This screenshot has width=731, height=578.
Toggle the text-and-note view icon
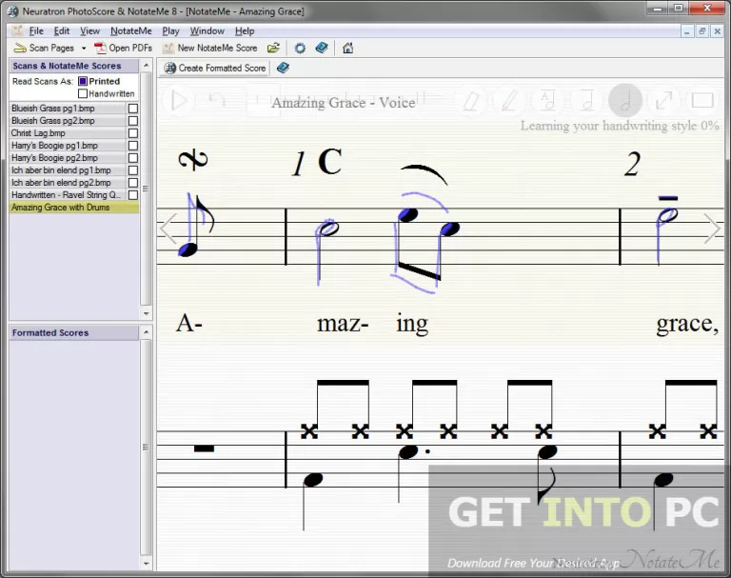pyautogui.click(x=547, y=100)
